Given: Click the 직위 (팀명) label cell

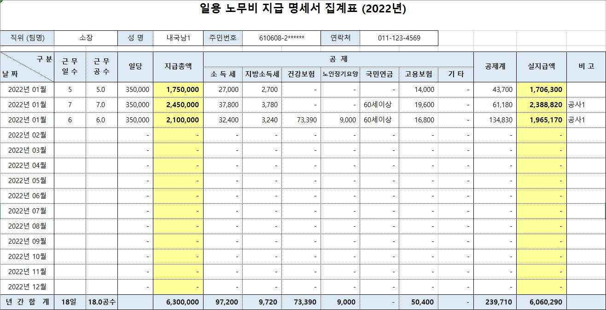Looking at the screenshot, I should [x=27, y=38].
